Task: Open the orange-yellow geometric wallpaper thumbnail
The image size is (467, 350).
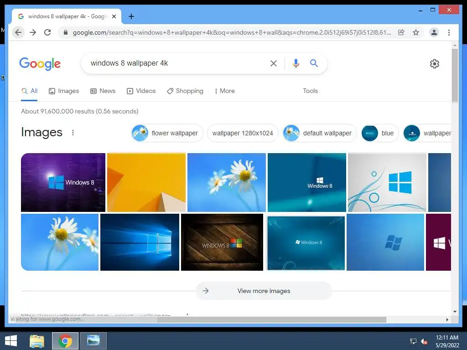Action: coord(146,182)
